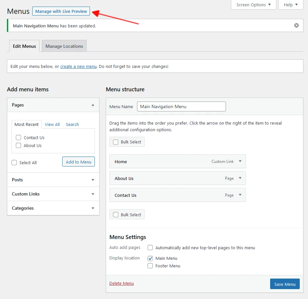Click the Save Menu button
Image resolution: width=308 pixels, height=299 pixels.
click(x=285, y=284)
